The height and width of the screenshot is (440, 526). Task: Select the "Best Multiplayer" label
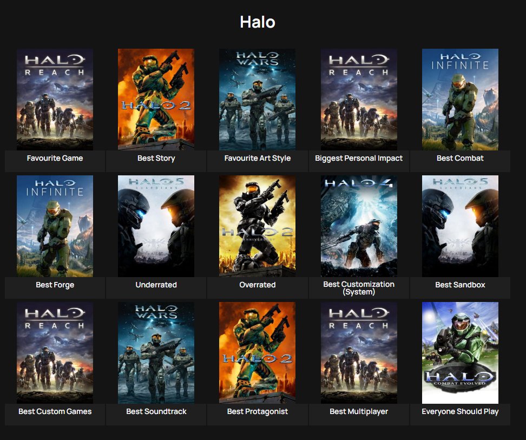click(x=359, y=411)
